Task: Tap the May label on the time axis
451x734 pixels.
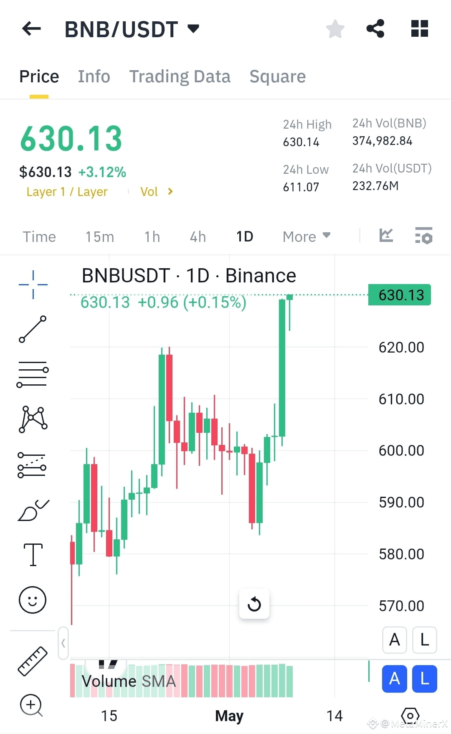Action: (229, 716)
